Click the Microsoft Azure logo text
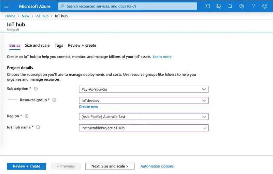The image size is (273, 174). 35,6
